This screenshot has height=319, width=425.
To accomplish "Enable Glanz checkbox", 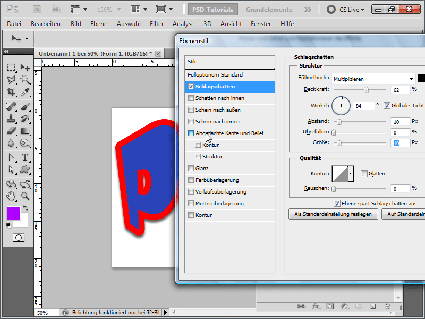I will (x=191, y=168).
